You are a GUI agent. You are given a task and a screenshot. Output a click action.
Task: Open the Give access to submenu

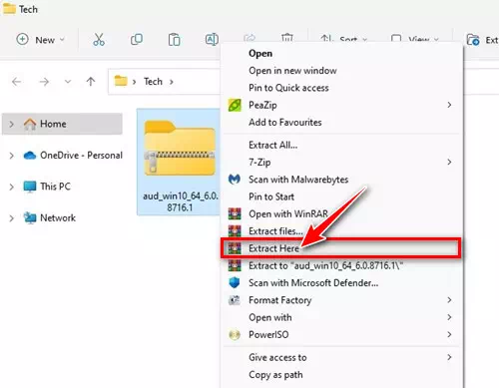pos(342,357)
